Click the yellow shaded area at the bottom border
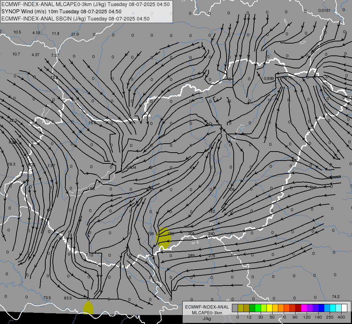The height and width of the screenshot is (324, 352). tap(88, 307)
